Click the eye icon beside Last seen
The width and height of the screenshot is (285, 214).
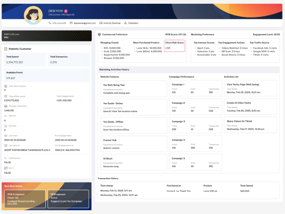(6, 136)
